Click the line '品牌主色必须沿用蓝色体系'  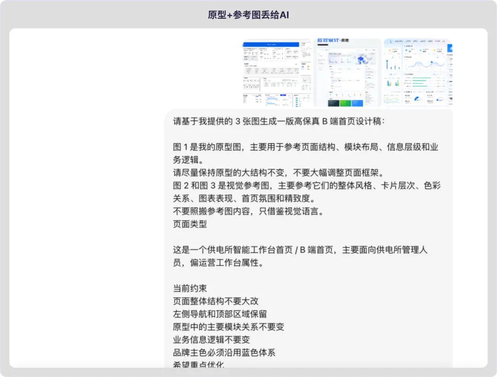coord(224,353)
